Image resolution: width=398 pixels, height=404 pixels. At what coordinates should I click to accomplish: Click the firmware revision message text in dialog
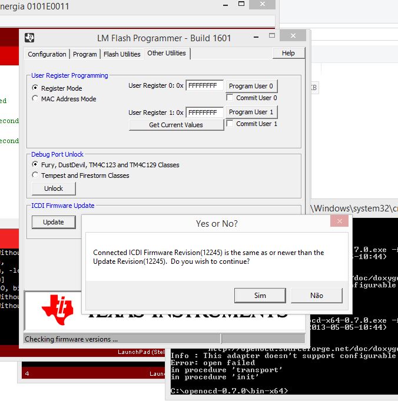(x=208, y=257)
